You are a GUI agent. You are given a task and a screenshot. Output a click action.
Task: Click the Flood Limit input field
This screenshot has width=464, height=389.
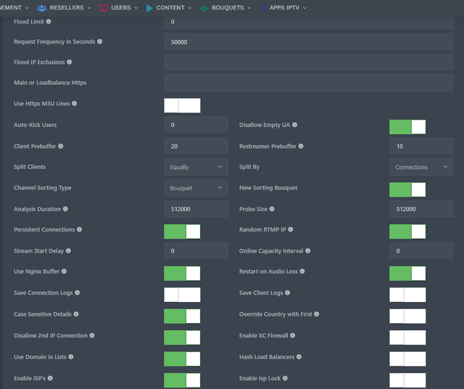coord(309,22)
